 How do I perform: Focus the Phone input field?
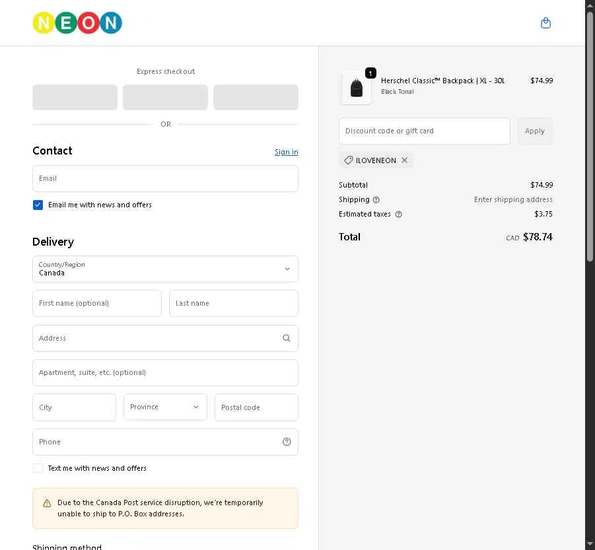(x=165, y=442)
